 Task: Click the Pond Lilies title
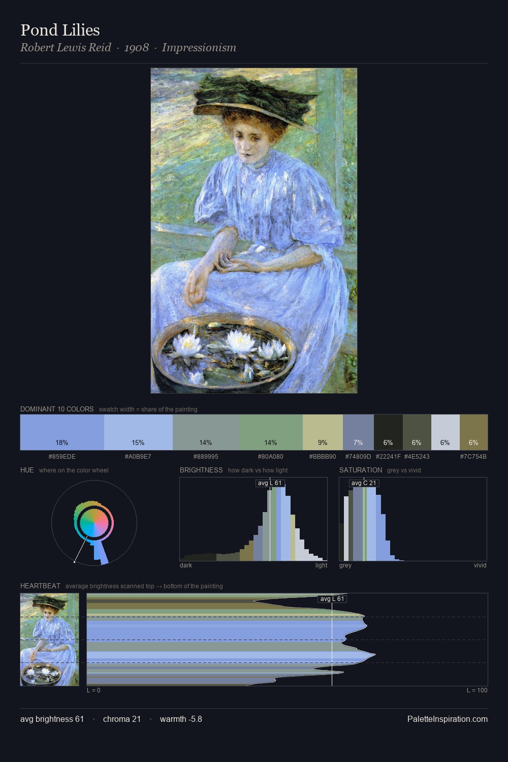pyautogui.click(x=60, y=30)
